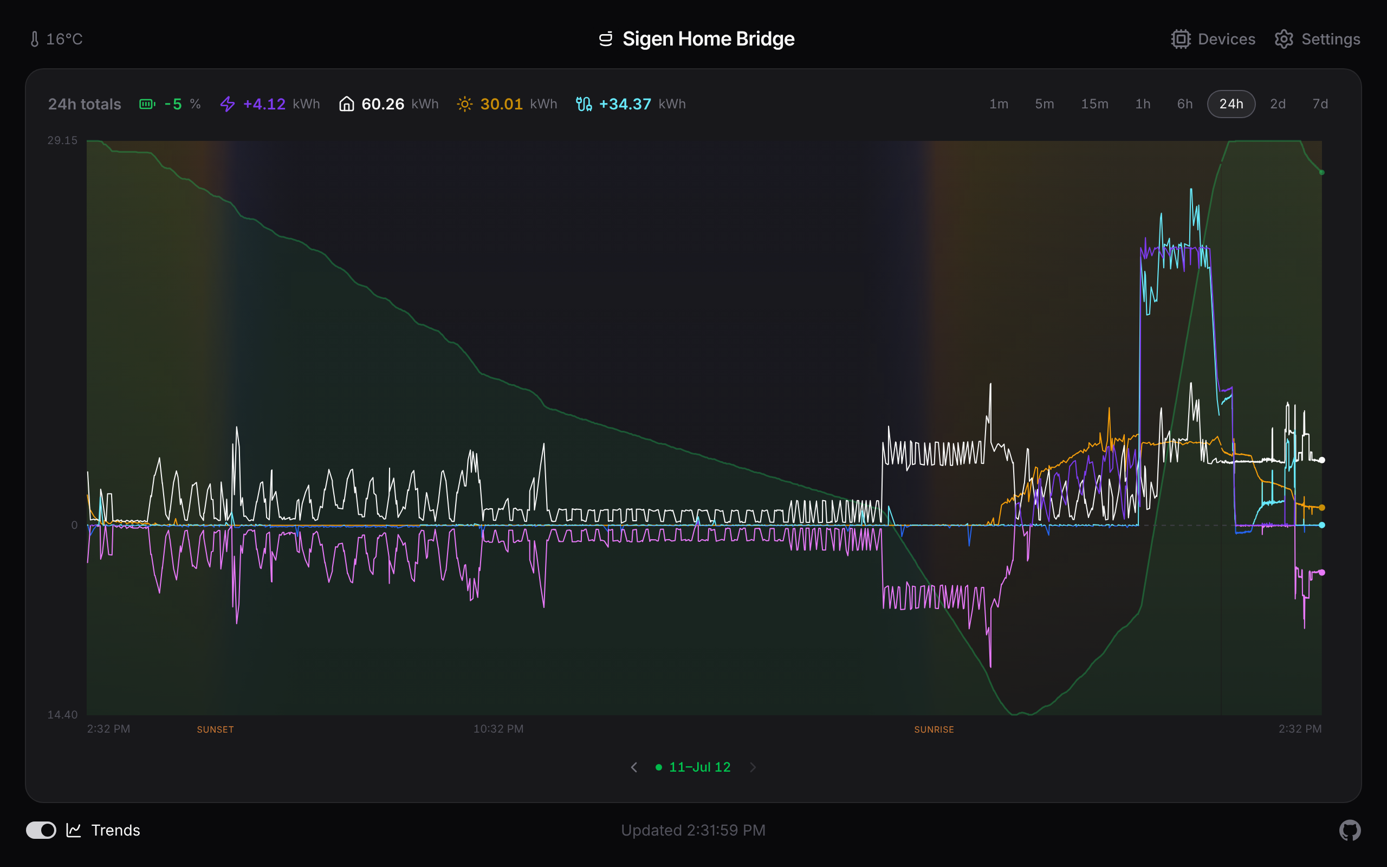Click the cyan EV charger plug icon
The image size is (1387, 867).
pyautogui.click(x=584, y=104)
